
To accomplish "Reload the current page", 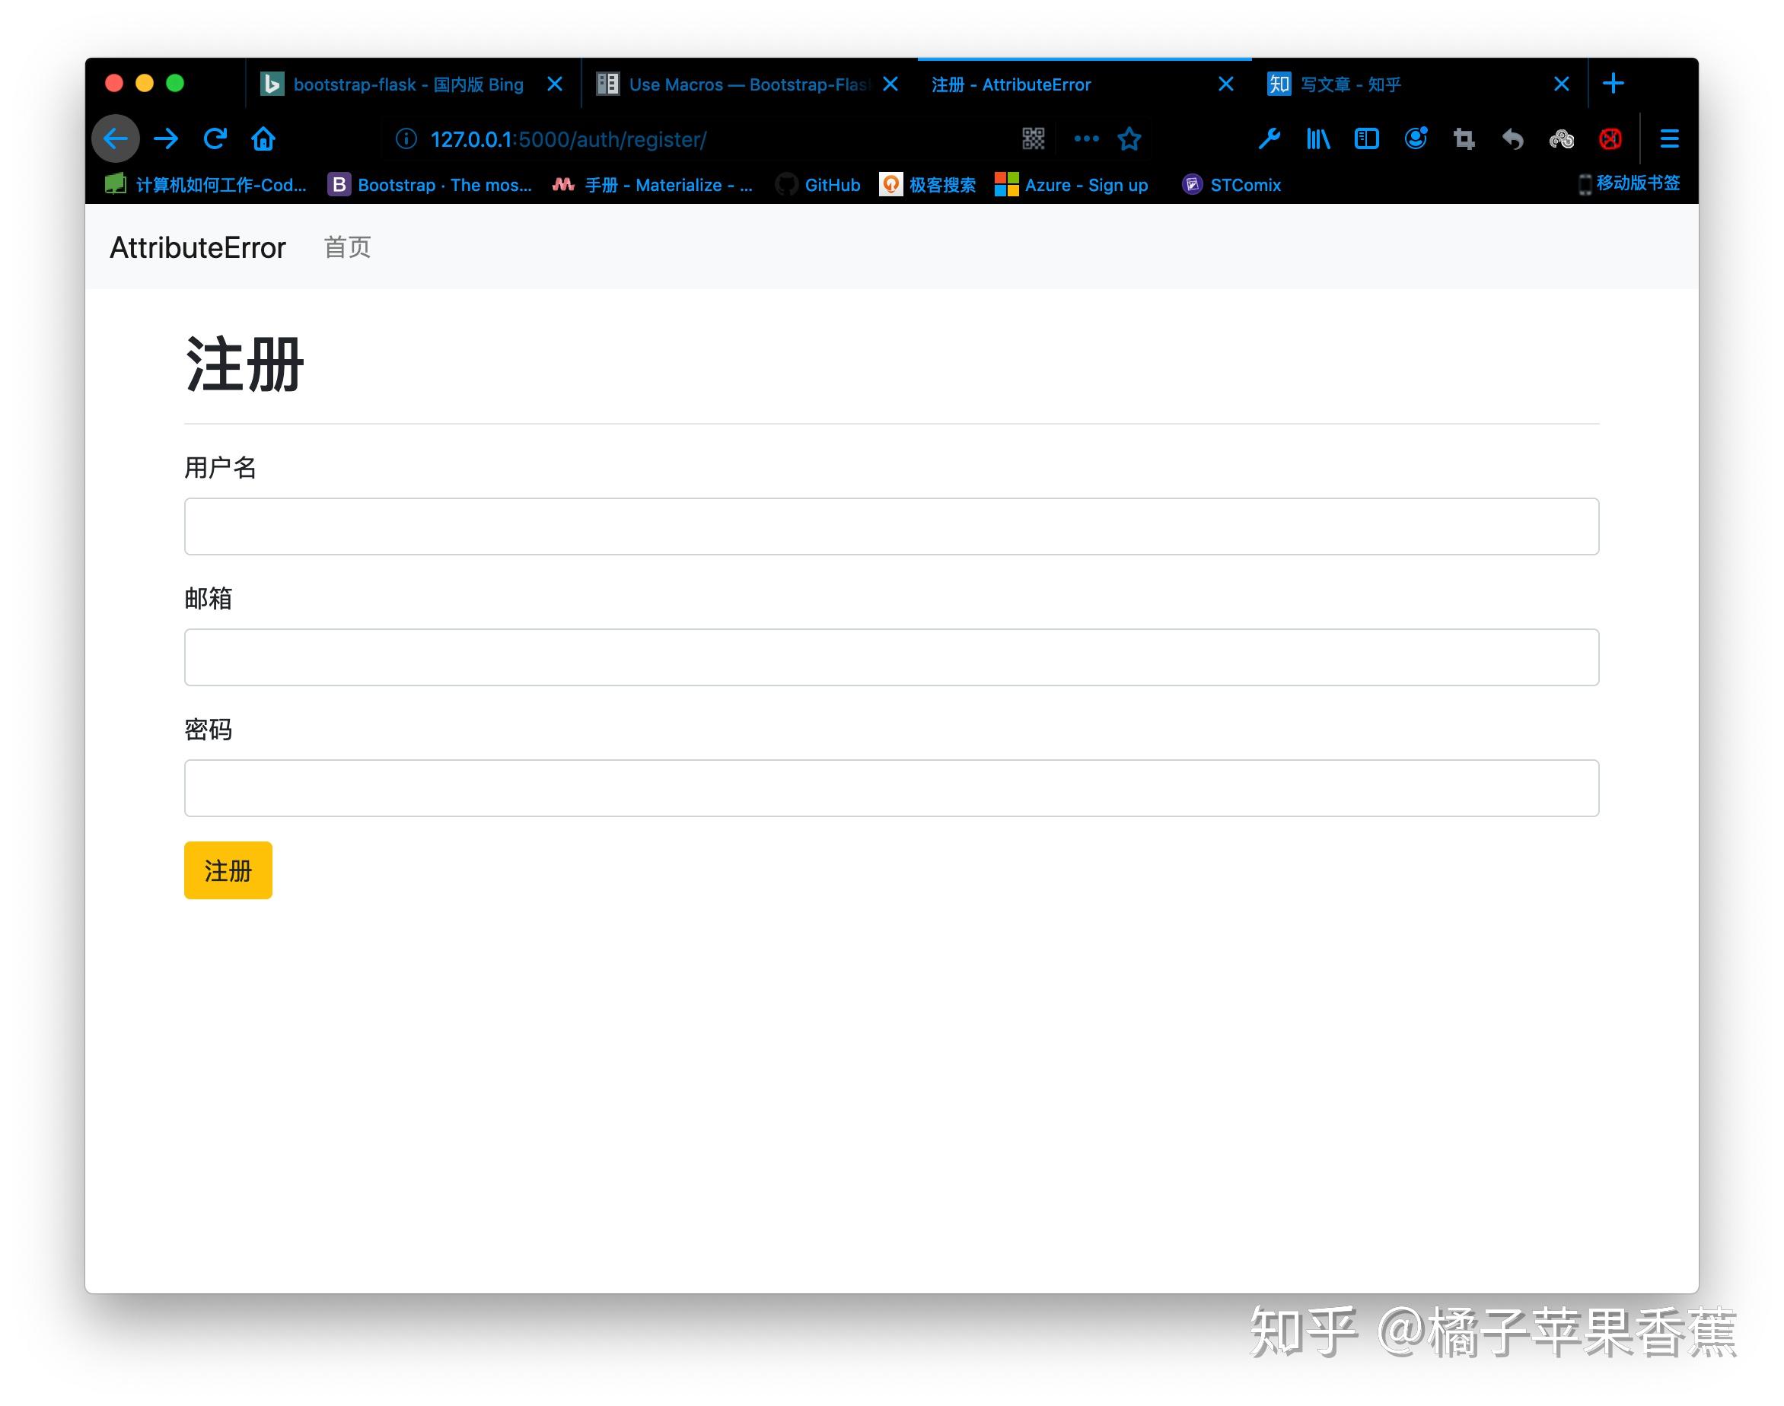I will point(215,139).
